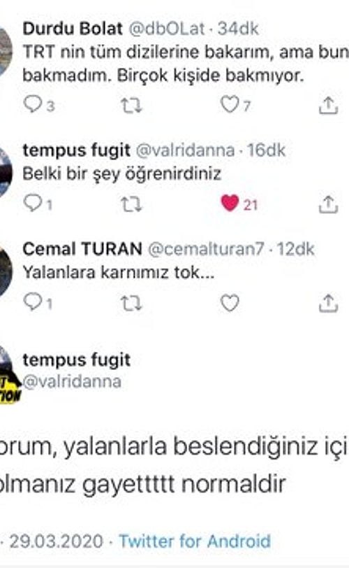Share Cemal TURAN's tweet
The width and height of the screenshot is (349, 568).
(x=328, y=303)
